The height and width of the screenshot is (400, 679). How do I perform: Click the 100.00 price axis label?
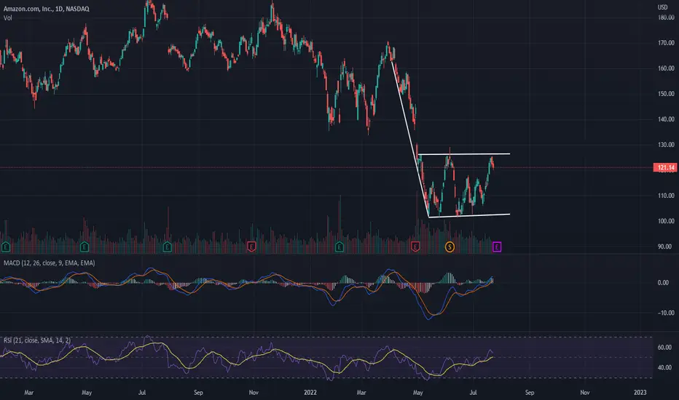(666, 221)
